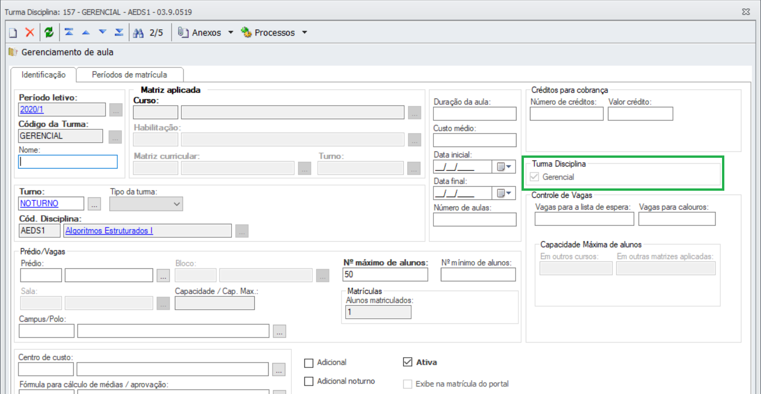Click the Duração da aula field
This screenshot has height=394, width=761.
pyautogui.click(x=475, y=114)
